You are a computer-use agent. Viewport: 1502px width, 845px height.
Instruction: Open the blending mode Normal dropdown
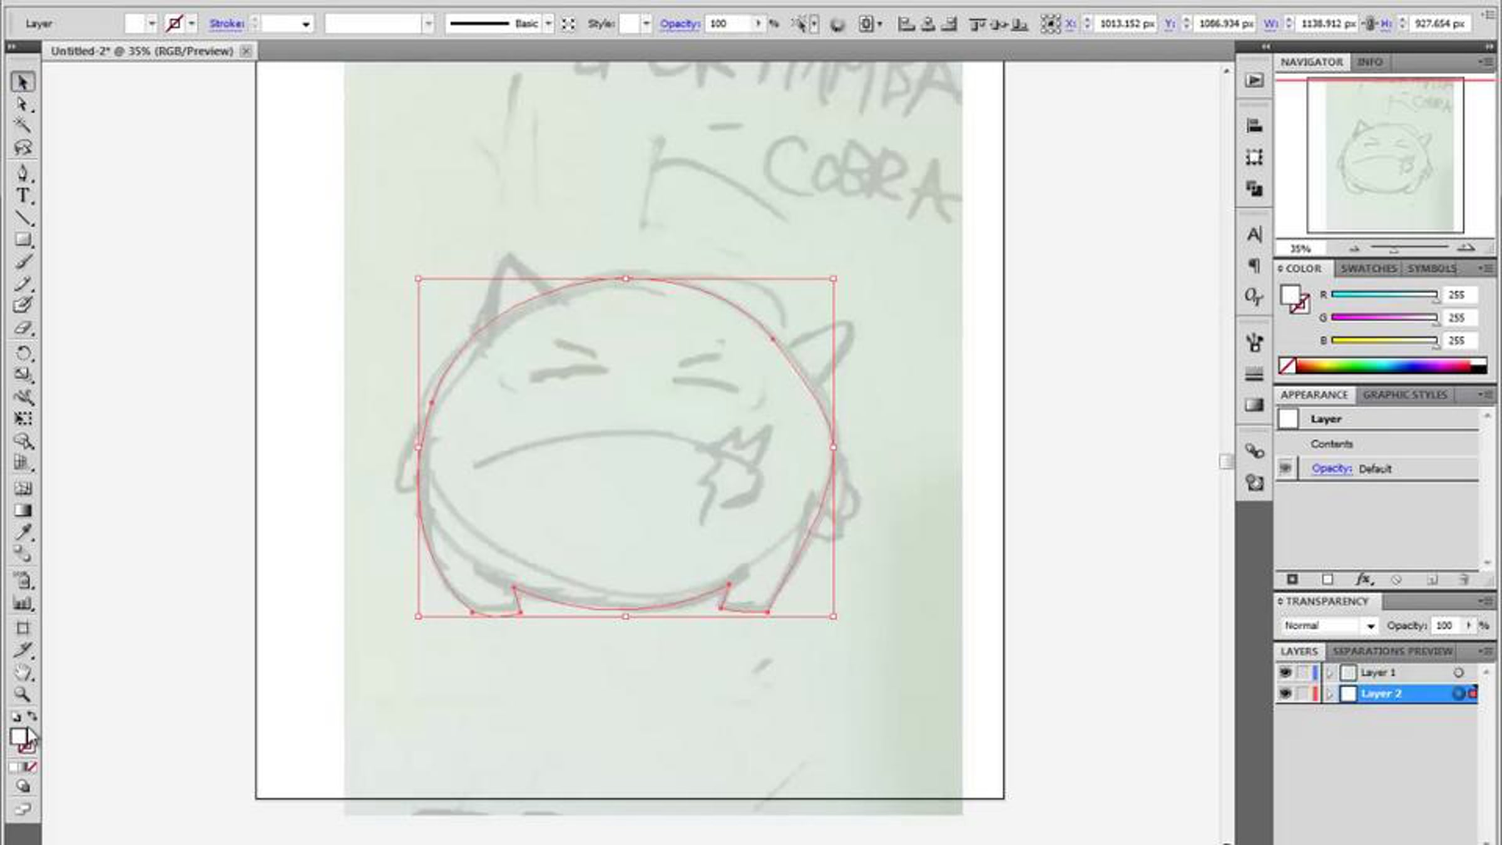click(1370, 626)
